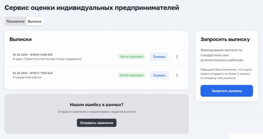
Task: Download the Стандартный шаблон statement
Action: pyautogui.click(x=159, y=75)
